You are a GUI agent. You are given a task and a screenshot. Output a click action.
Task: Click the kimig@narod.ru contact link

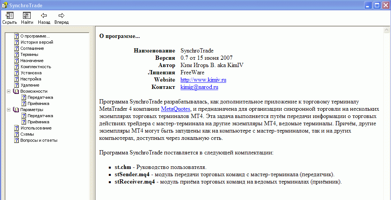[x=199, y=87]
